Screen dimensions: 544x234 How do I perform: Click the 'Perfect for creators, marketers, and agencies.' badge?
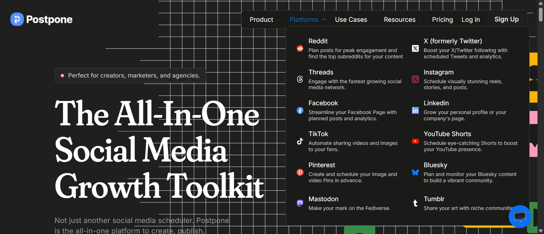130,76
